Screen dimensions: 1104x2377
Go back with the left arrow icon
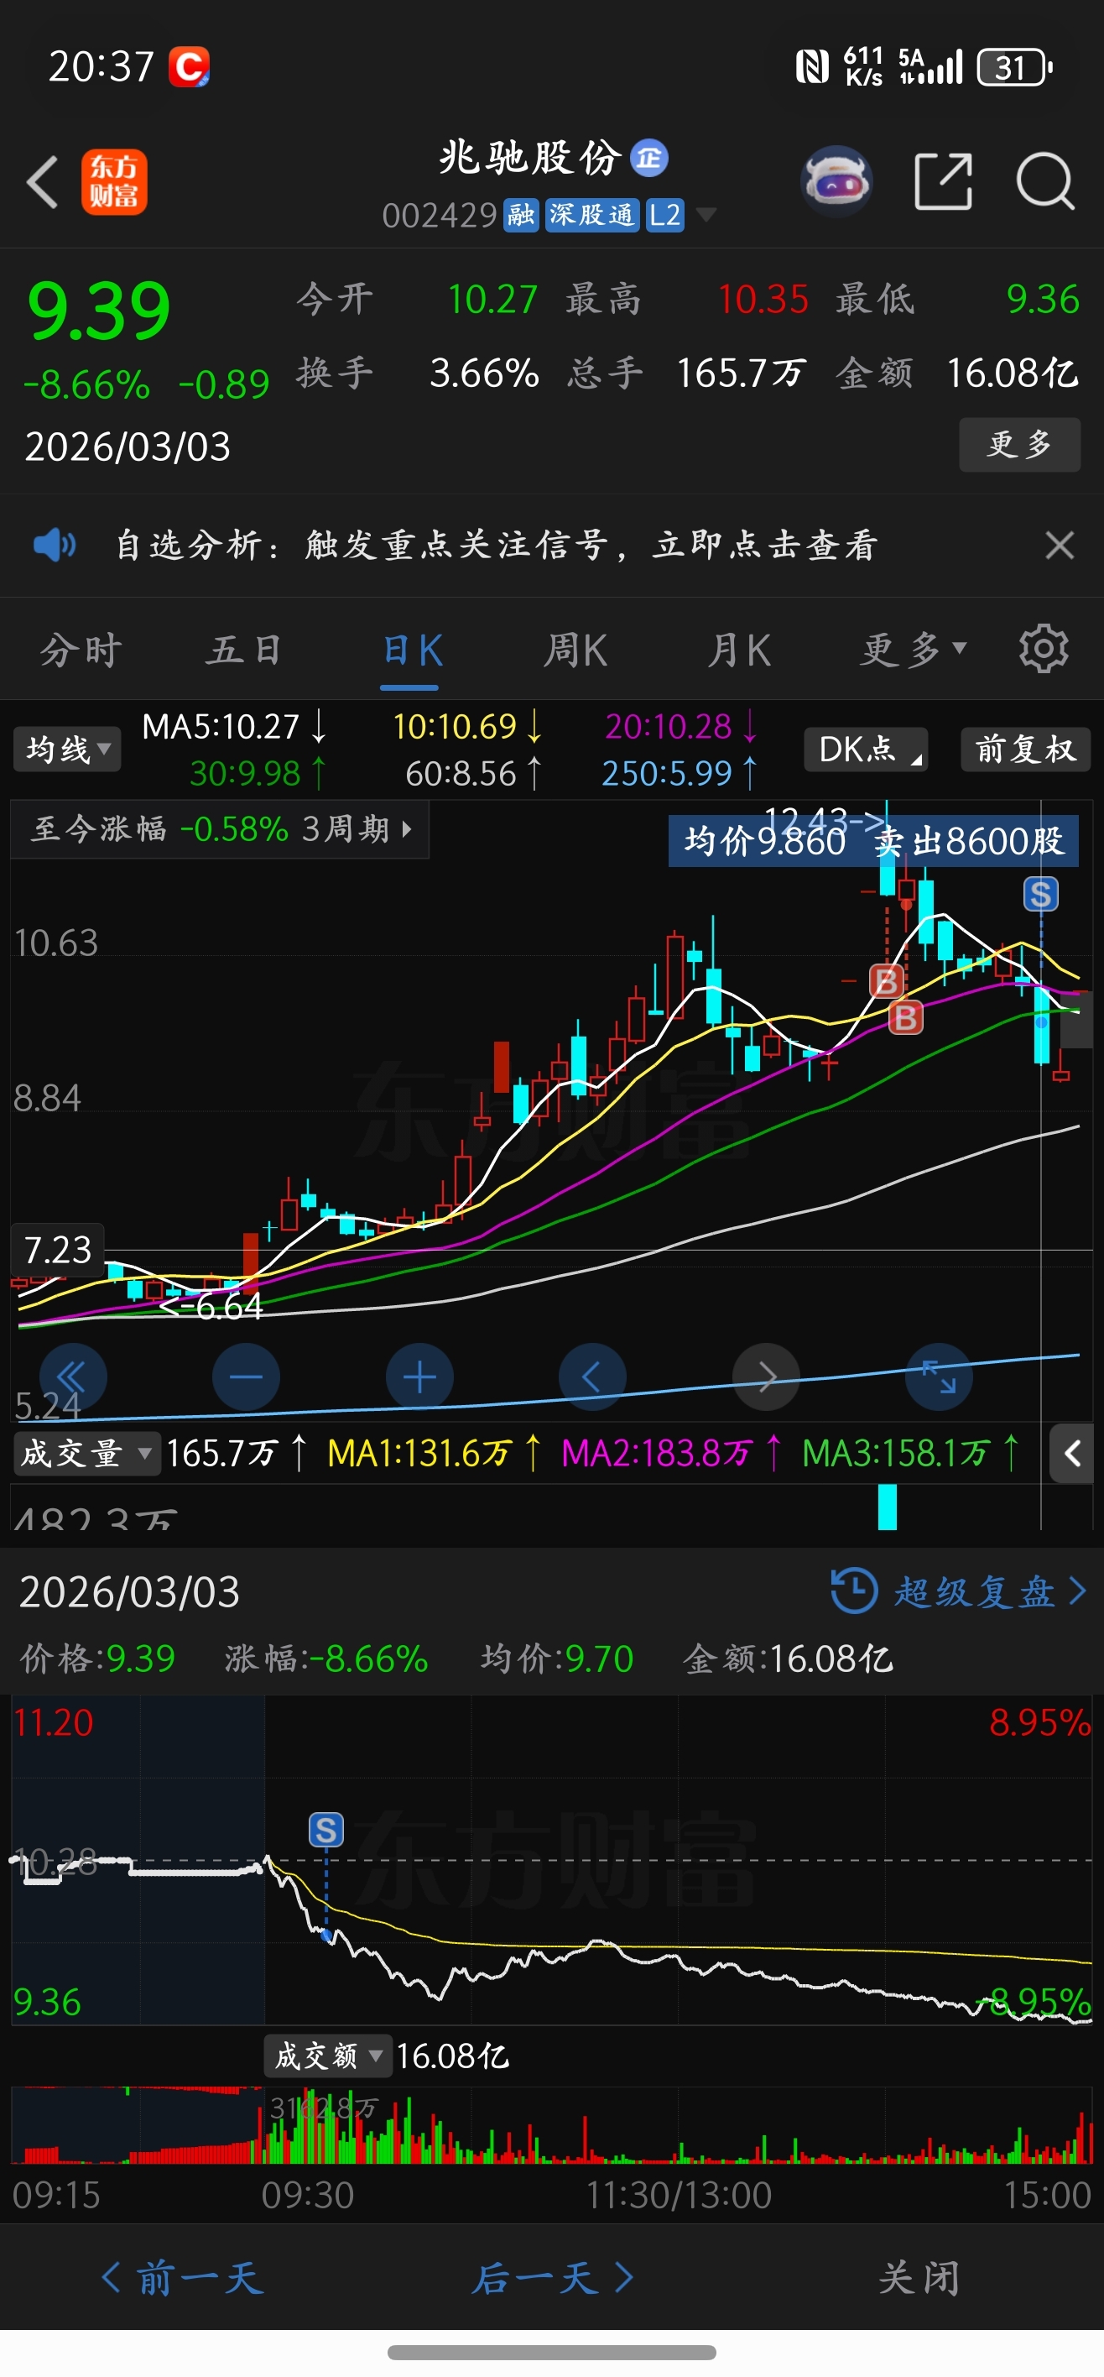tap(43, 182)
